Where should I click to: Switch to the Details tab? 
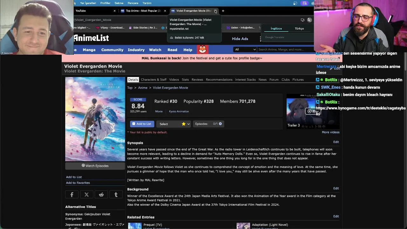click(133, 80)
